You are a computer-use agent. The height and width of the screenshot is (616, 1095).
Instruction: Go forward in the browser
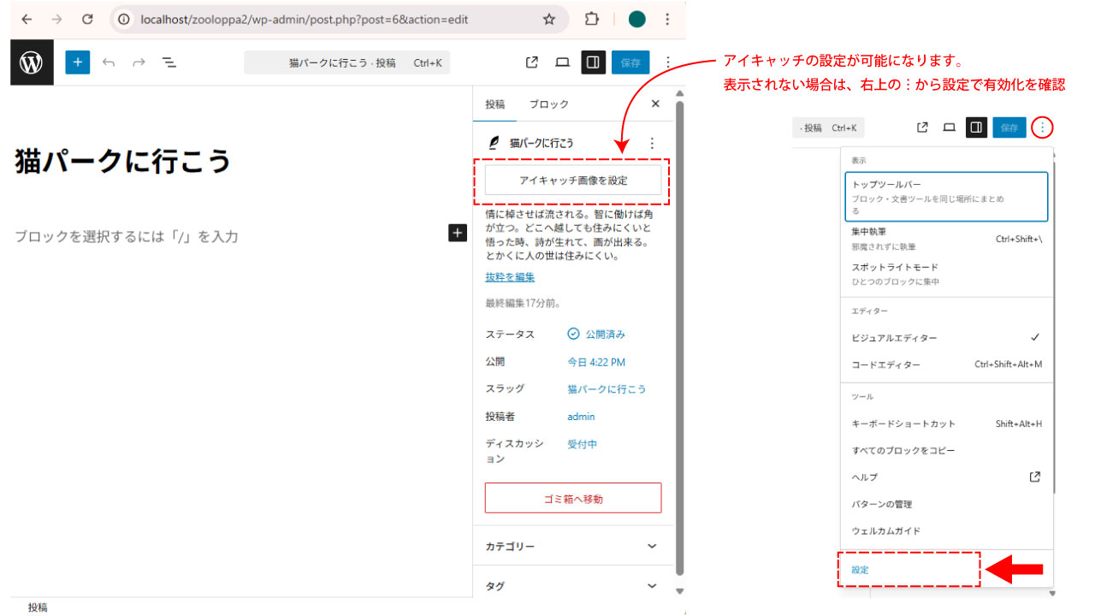56,19
